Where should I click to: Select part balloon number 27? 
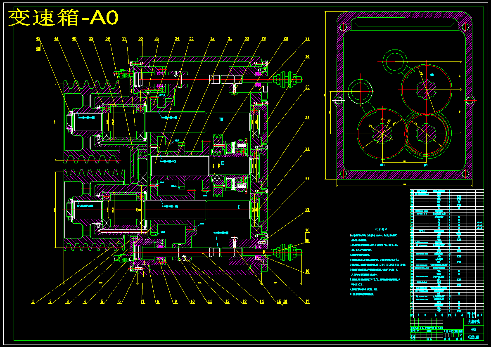click(x=307, y=38)
